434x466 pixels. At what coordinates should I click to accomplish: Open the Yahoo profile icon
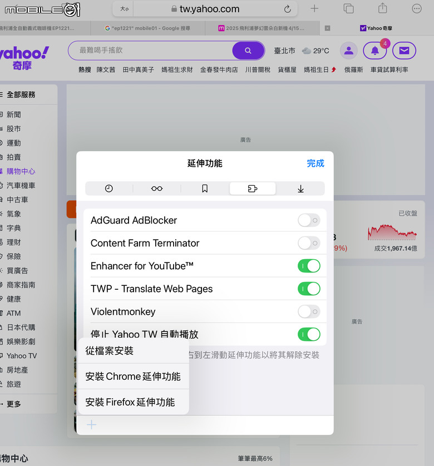tap(349, 51)
